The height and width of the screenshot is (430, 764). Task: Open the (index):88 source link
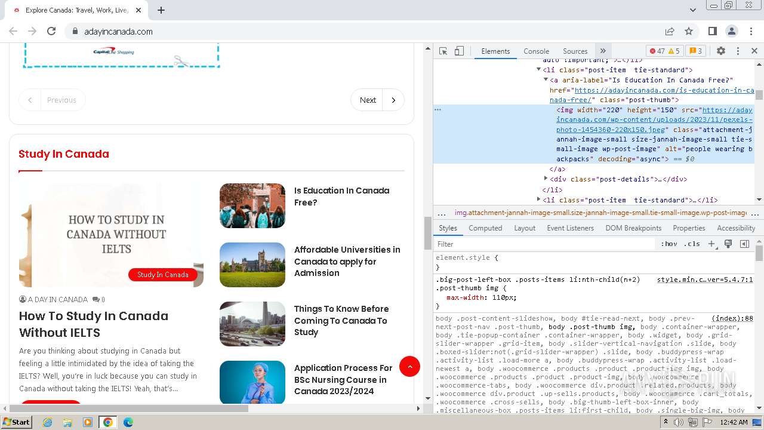click(x=732, y=319)
